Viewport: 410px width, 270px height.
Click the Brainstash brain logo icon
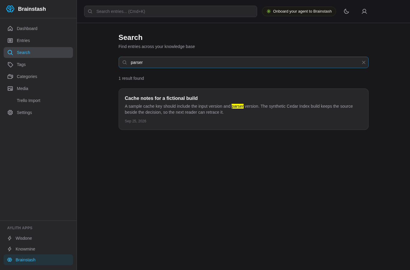pyautogui.click(x=10, y=9)
